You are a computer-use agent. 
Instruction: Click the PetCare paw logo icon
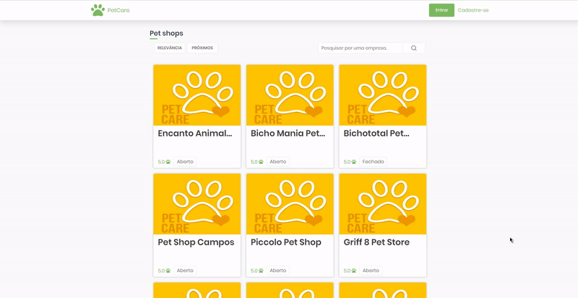click(x=98, y=10)
